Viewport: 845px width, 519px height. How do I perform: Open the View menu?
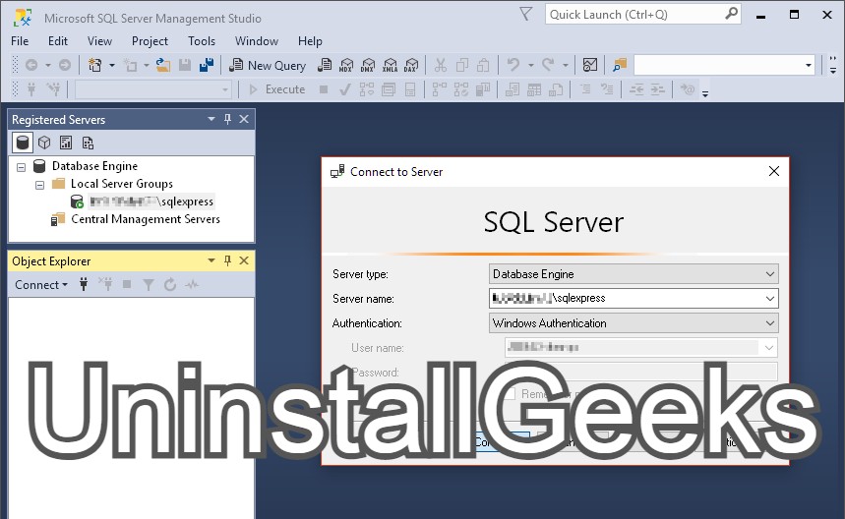coord(99,41)
